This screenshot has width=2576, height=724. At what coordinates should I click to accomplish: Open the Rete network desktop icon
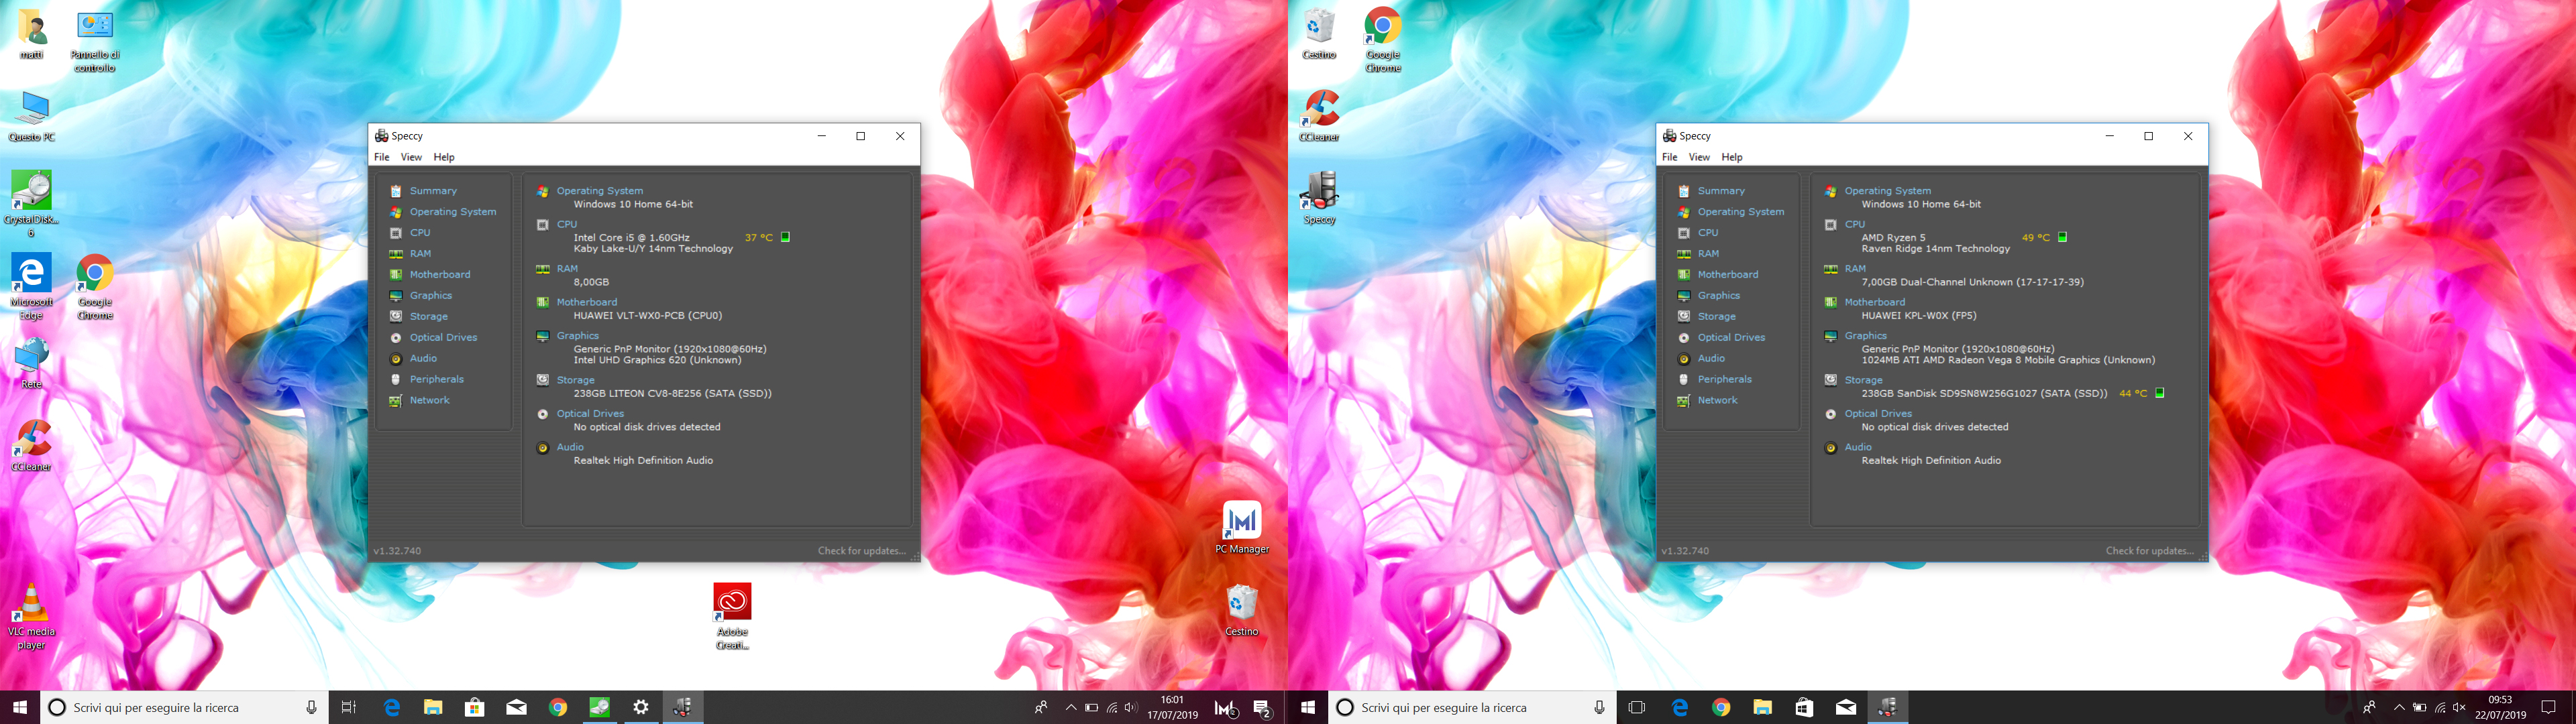(x=31, y=357)
